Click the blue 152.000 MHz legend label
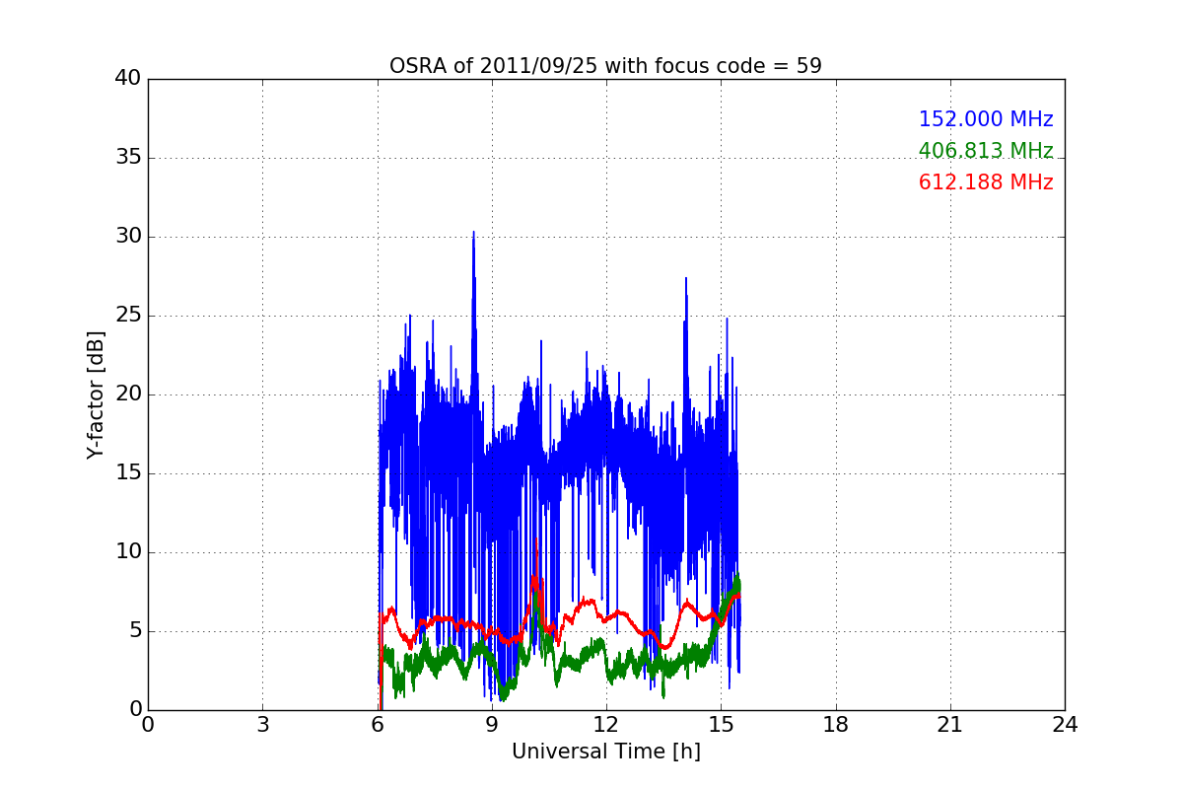1183x789 pixels. point(986,119)
